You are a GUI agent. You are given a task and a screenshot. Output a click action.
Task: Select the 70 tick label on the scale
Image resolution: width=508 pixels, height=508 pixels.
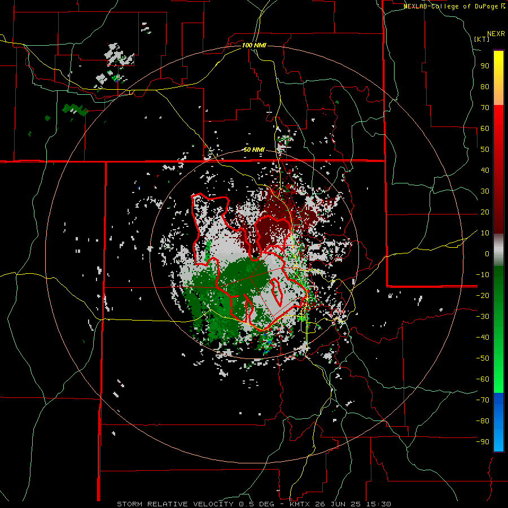[x=485, y=108]
